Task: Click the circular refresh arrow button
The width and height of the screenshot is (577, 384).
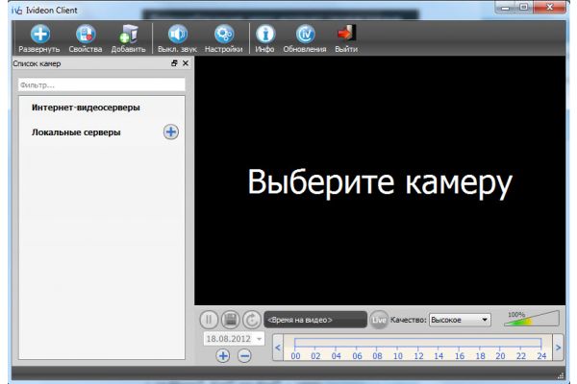Action: pyautogui.click(x=252, y=320)
